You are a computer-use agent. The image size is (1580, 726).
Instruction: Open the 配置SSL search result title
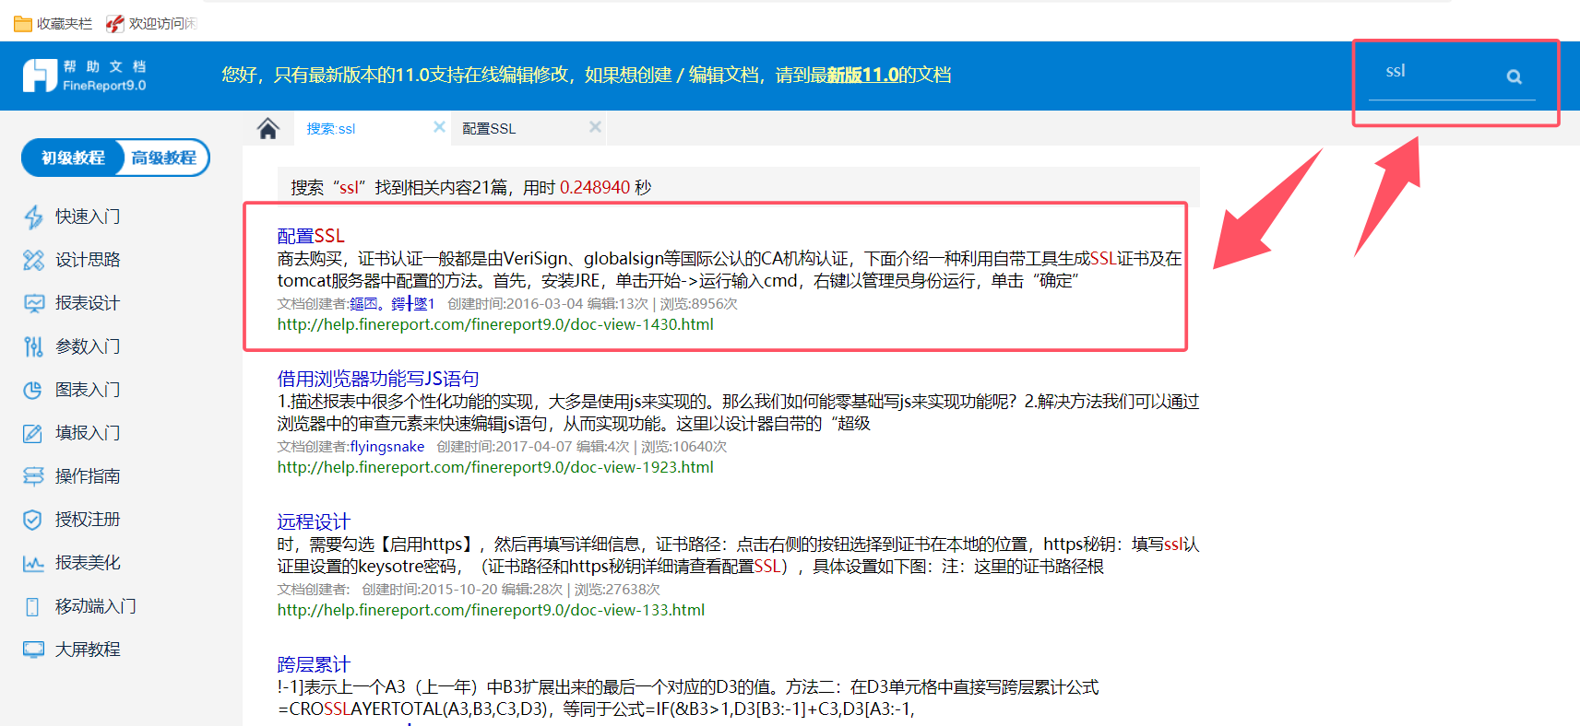click(311, 236)
